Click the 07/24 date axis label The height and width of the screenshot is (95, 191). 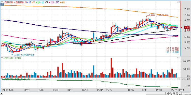coord(181,90)
